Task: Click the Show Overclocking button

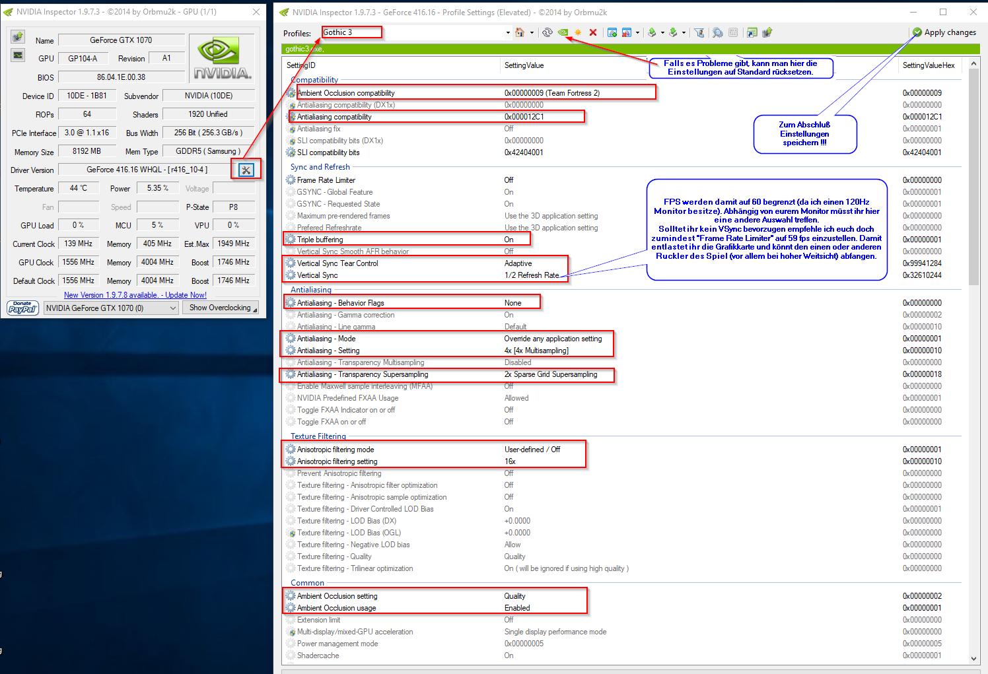Action: point(221,308)
